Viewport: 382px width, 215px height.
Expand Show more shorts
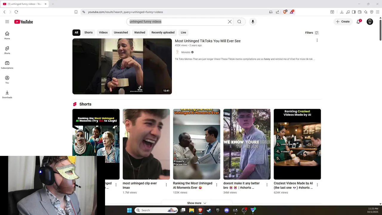point(197,203)
